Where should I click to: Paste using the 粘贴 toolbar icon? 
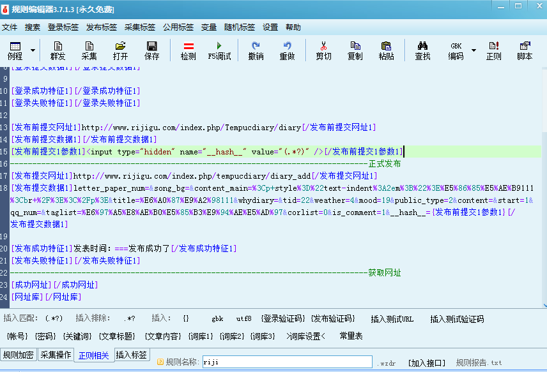[386, 50]
